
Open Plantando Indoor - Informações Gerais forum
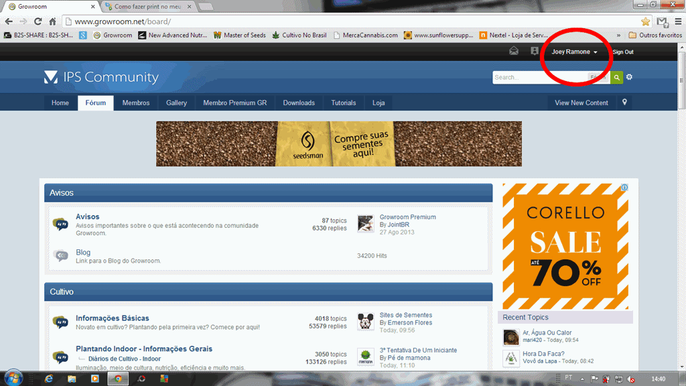pyautogui.click(x=144, y=348)
